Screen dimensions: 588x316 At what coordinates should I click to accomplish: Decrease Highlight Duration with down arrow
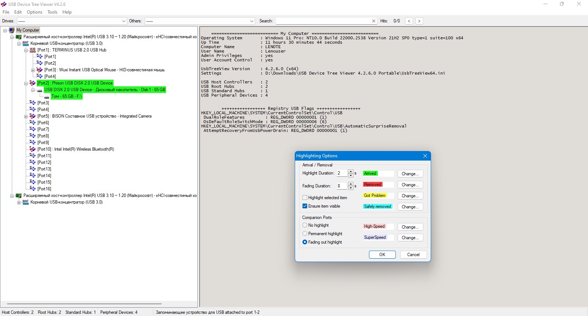(x=351, y=175)
